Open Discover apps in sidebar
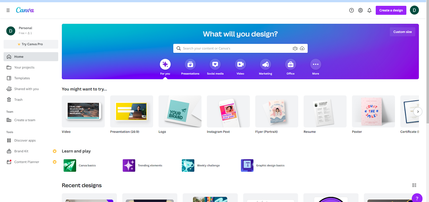Screen dimensions: 429x202 click(x=31, y=140)
